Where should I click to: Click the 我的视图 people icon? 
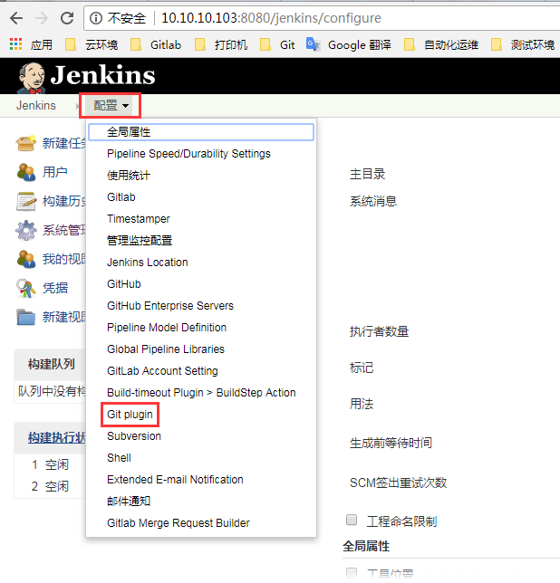[26, 259]
